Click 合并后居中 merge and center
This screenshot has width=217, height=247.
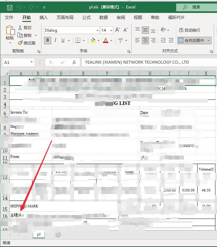tap(191, 40)
